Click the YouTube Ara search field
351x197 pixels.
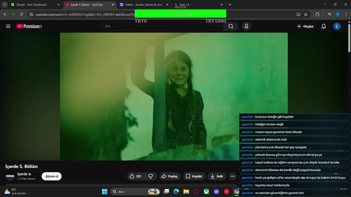pos(162,26)
